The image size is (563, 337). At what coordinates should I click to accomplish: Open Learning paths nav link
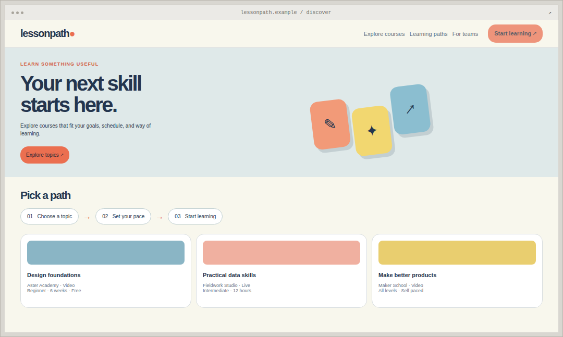429,34
